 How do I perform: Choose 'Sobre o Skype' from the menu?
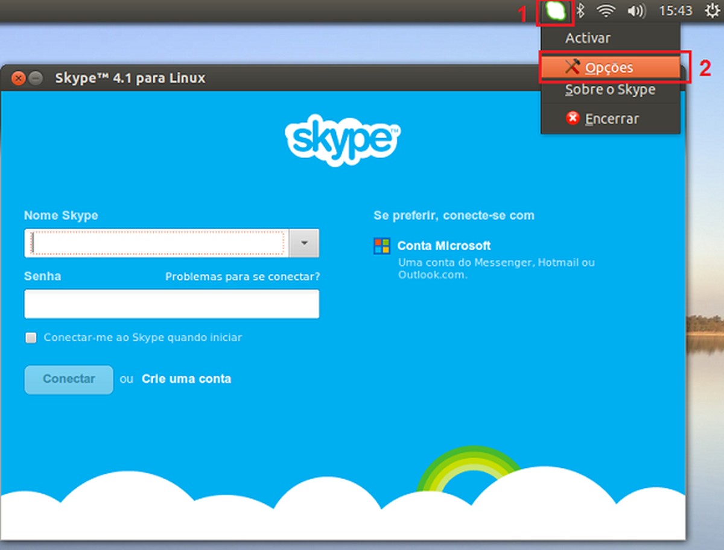tap(609, 89)
